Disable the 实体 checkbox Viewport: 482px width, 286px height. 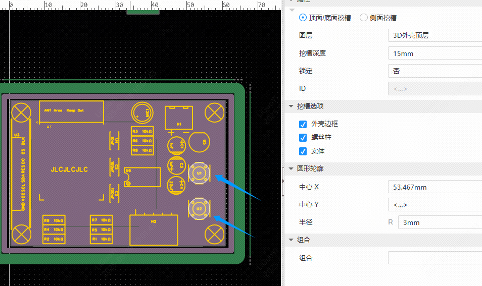[x=303, y=151]
